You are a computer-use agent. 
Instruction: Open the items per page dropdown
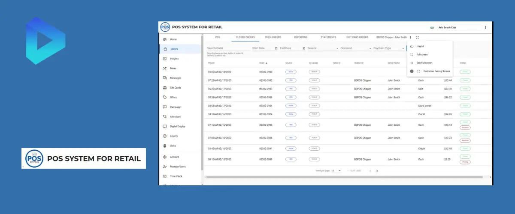coord(336,171)
